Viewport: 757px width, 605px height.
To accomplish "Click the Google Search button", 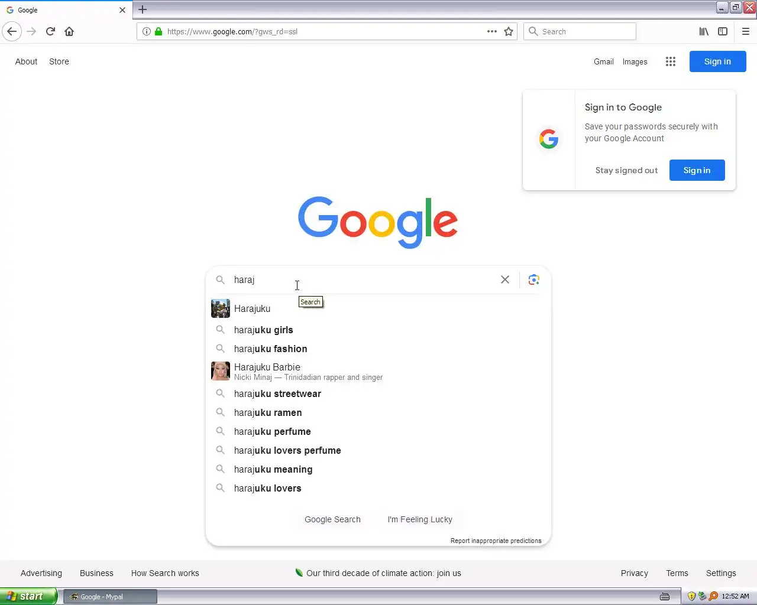I will (332, 519).
